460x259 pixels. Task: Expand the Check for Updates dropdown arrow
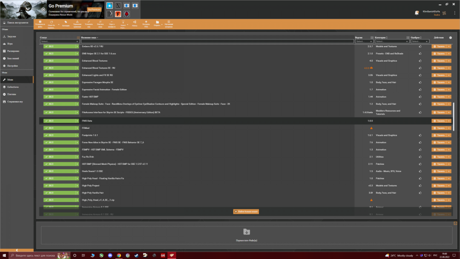tap(59, 25)
